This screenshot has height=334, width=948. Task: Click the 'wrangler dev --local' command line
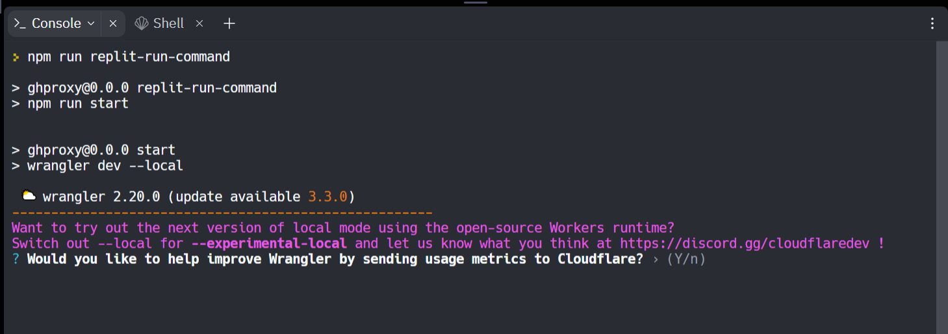[x=105, y=165]
